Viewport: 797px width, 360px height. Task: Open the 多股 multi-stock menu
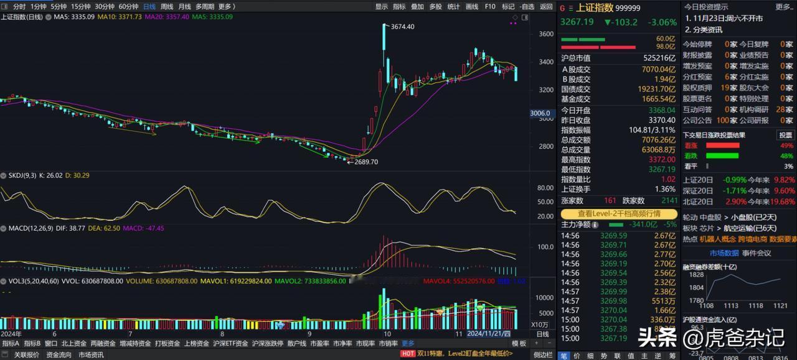435,7
